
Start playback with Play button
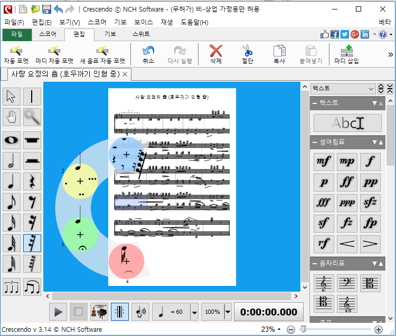(58, 312)
